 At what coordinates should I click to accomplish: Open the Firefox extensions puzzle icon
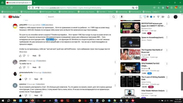(x=172, y=8)
